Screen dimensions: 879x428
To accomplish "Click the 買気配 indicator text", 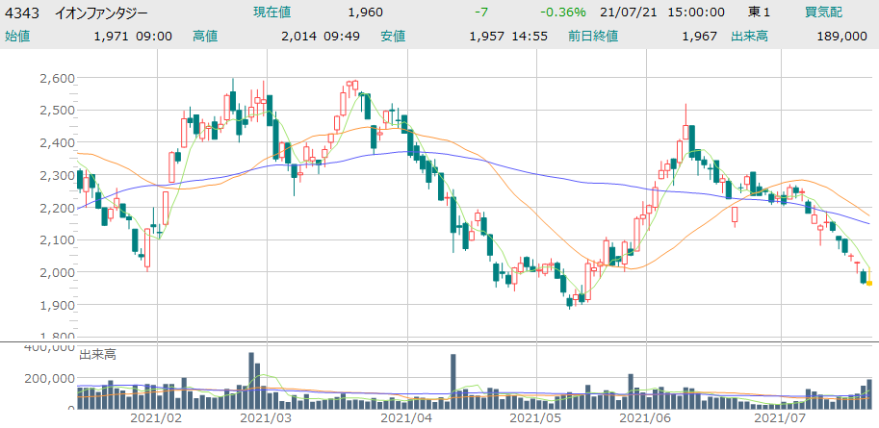I will point(823,13).
